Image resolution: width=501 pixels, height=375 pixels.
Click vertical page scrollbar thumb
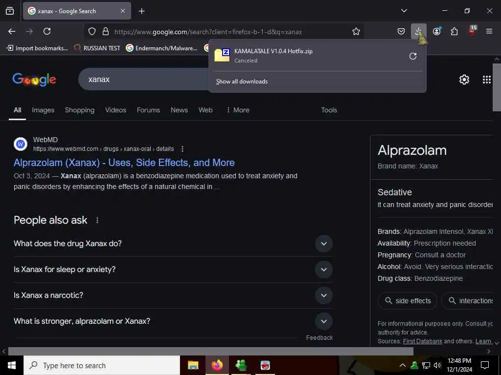click(x=497, y=87)
